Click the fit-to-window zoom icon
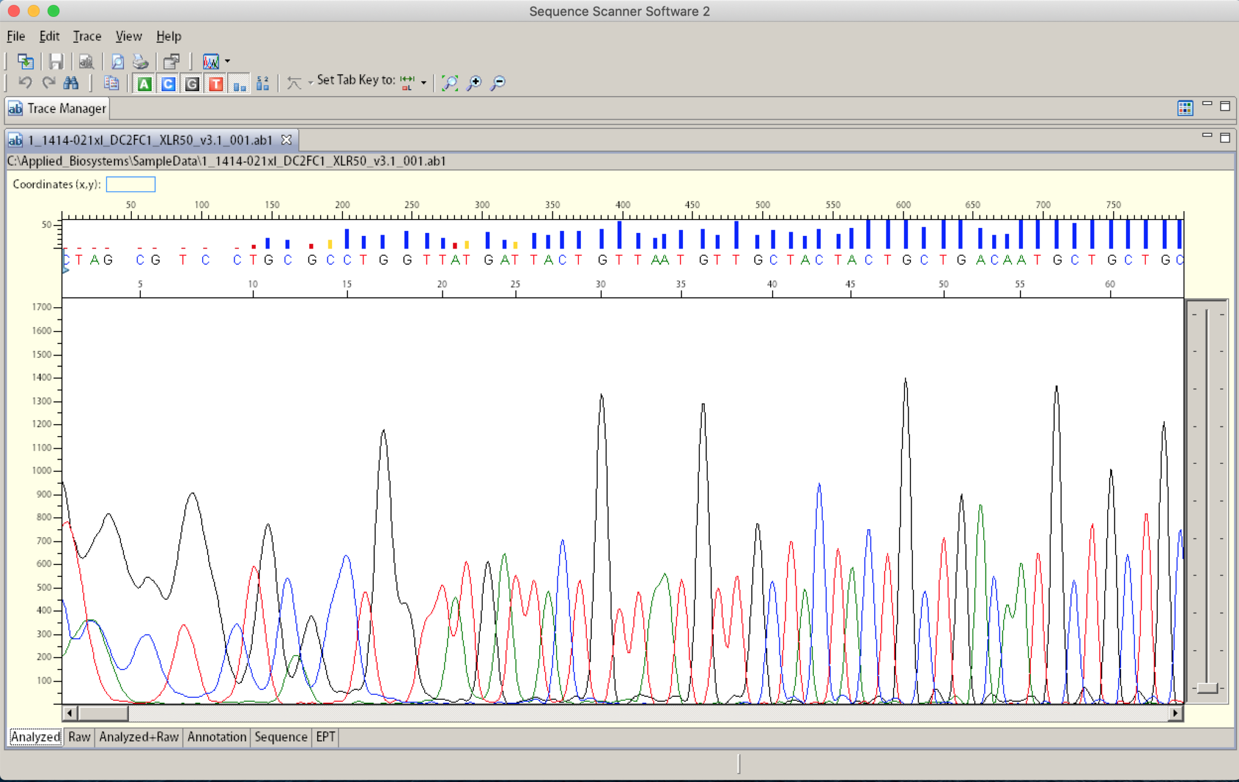This screenshot has height=782, width=1239. (x=450, y=83)
